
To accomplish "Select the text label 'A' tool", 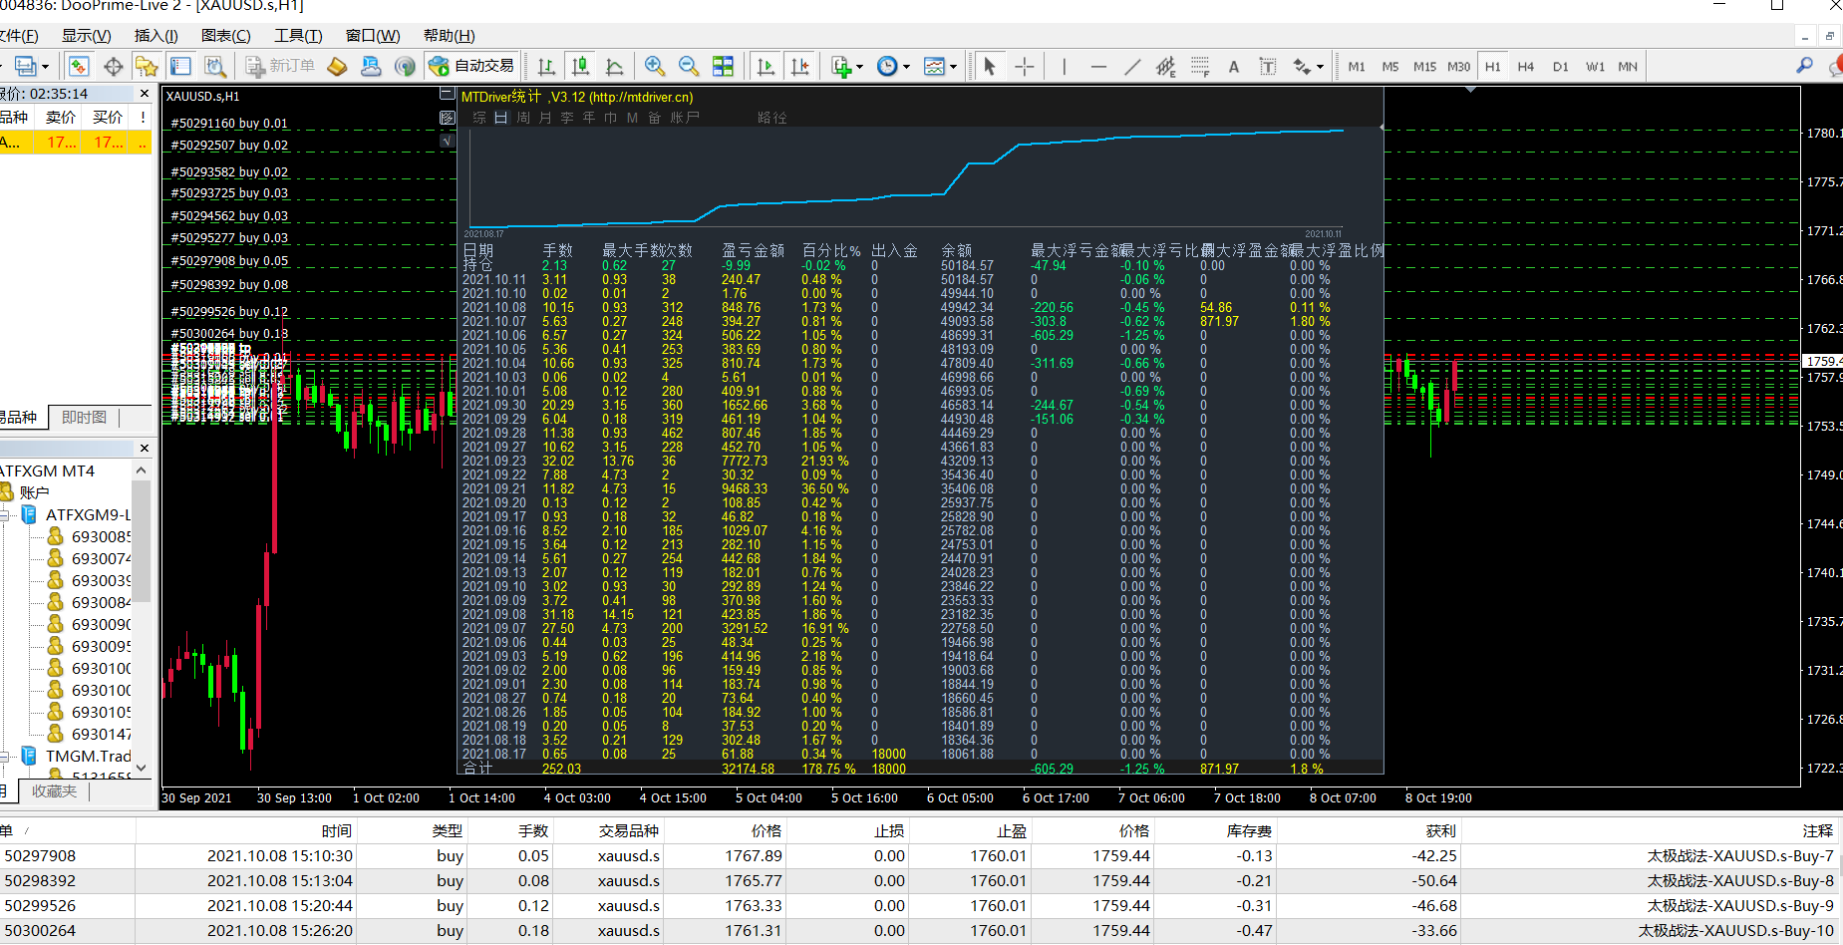I will tap(1234, 67).
